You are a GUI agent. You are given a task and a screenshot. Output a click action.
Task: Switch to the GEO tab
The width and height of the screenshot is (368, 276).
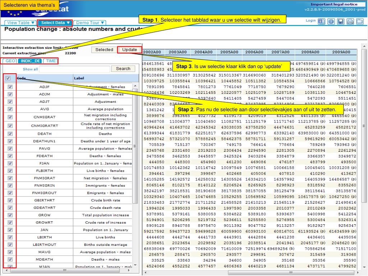point(9,61)
